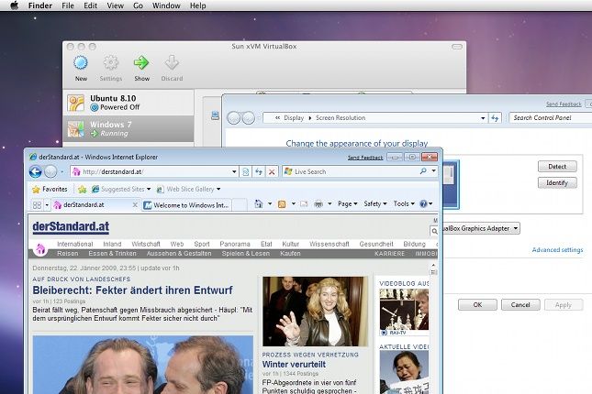Viewport: 592px width, 394px height.
Task: Open the Favorites star button
Action: pos(50,189)
